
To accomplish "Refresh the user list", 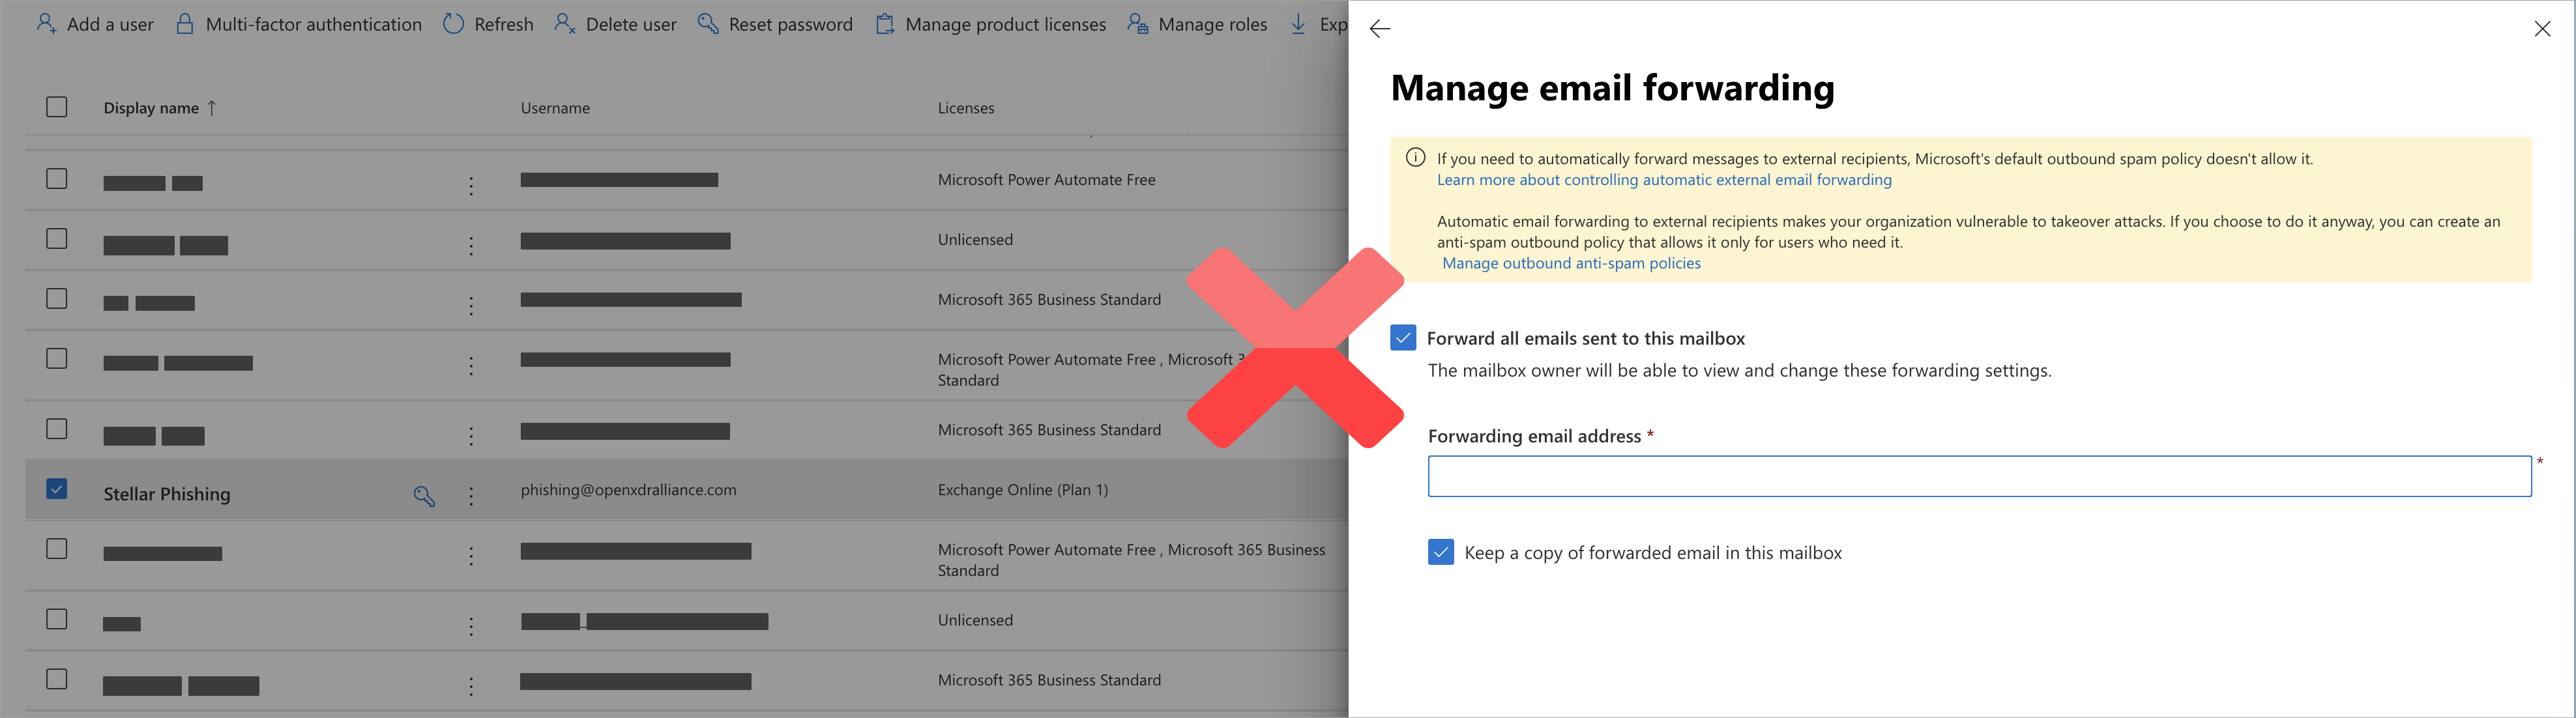I will pyautogui.click(x=488, y=24).
